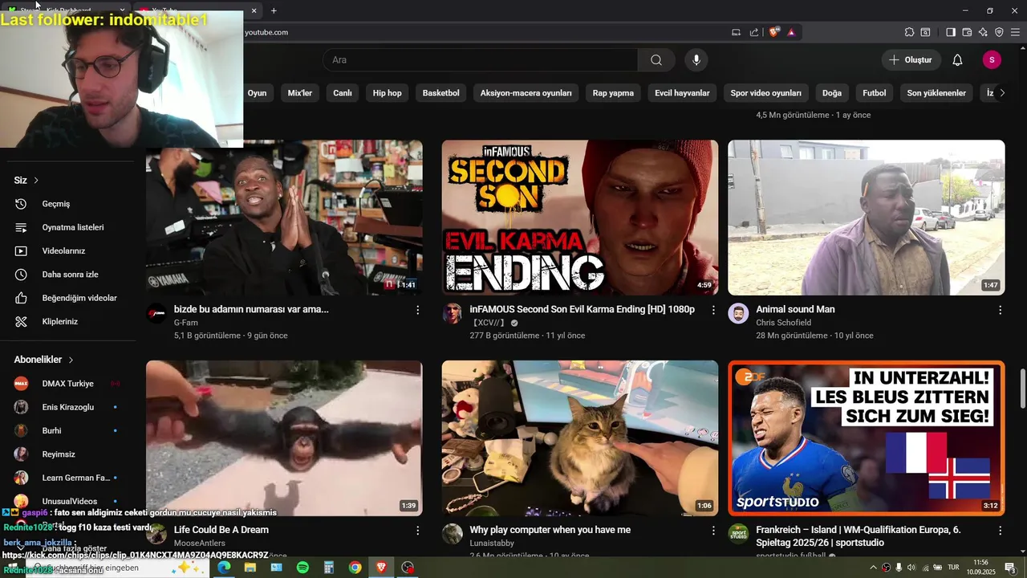Select the Mix'ler category chip

[300, 93]
